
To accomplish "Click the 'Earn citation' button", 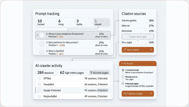I will 138,50.
